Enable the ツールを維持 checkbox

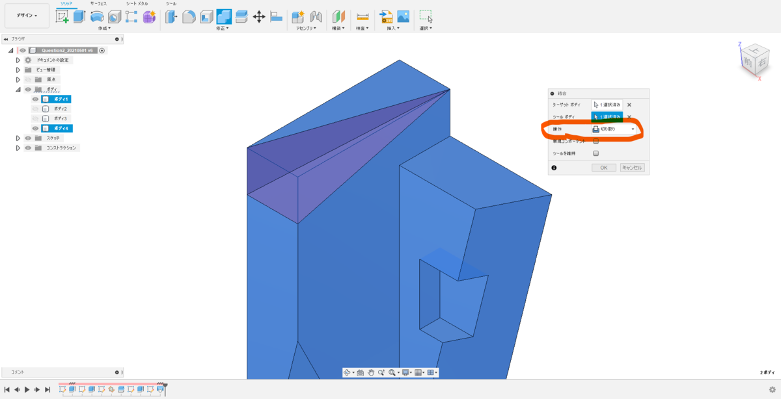tap(596, 154)
